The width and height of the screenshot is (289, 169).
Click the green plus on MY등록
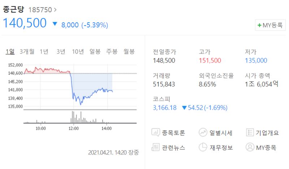pos(259,25)
